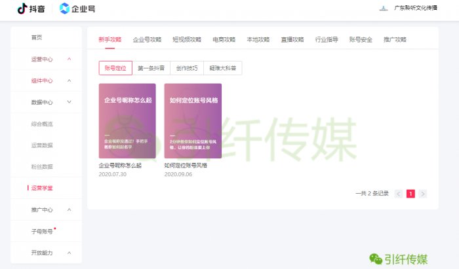Open the 如何定位账号风格 article thumbnail
Image resolution: width=459 pixels, height=269 pixels.
pos(193,121)
